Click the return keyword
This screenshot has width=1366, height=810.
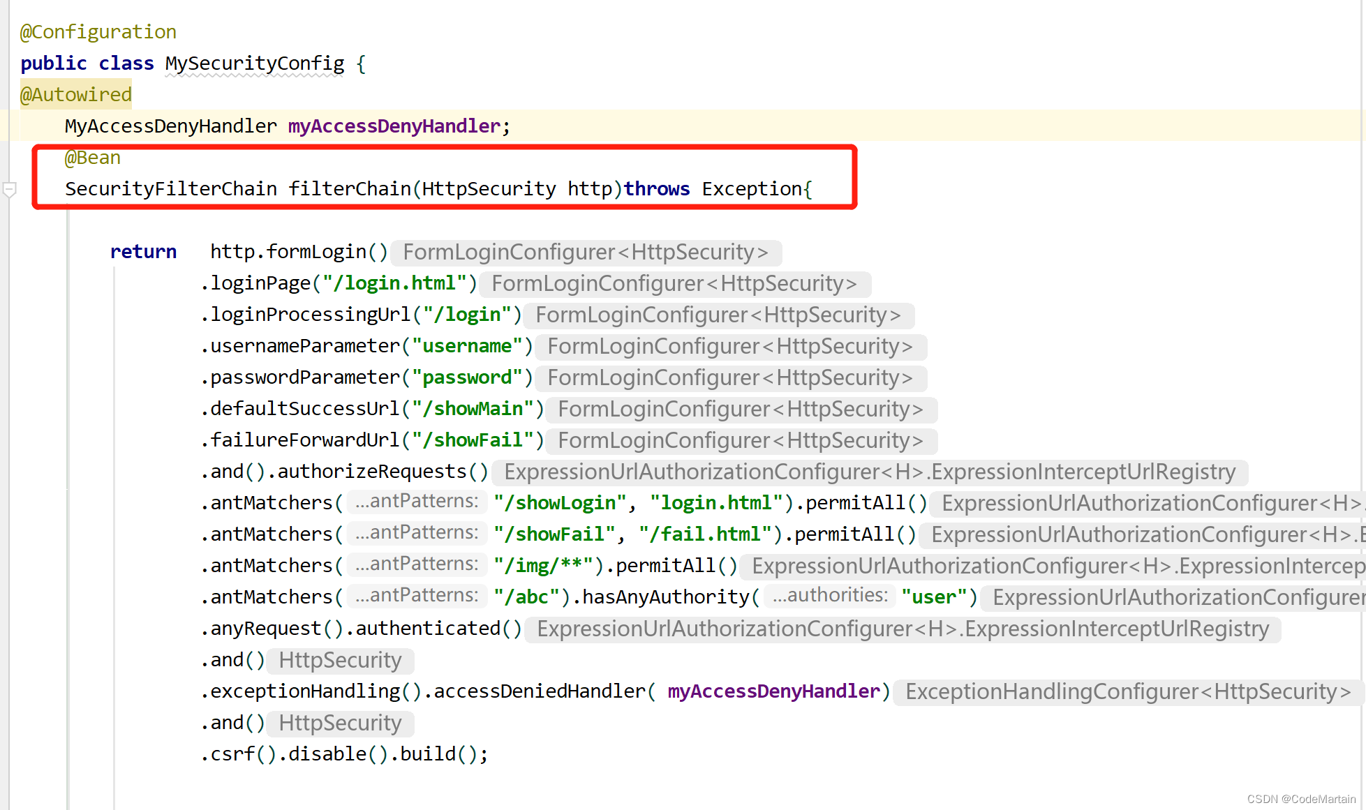[x=143, y=252]
